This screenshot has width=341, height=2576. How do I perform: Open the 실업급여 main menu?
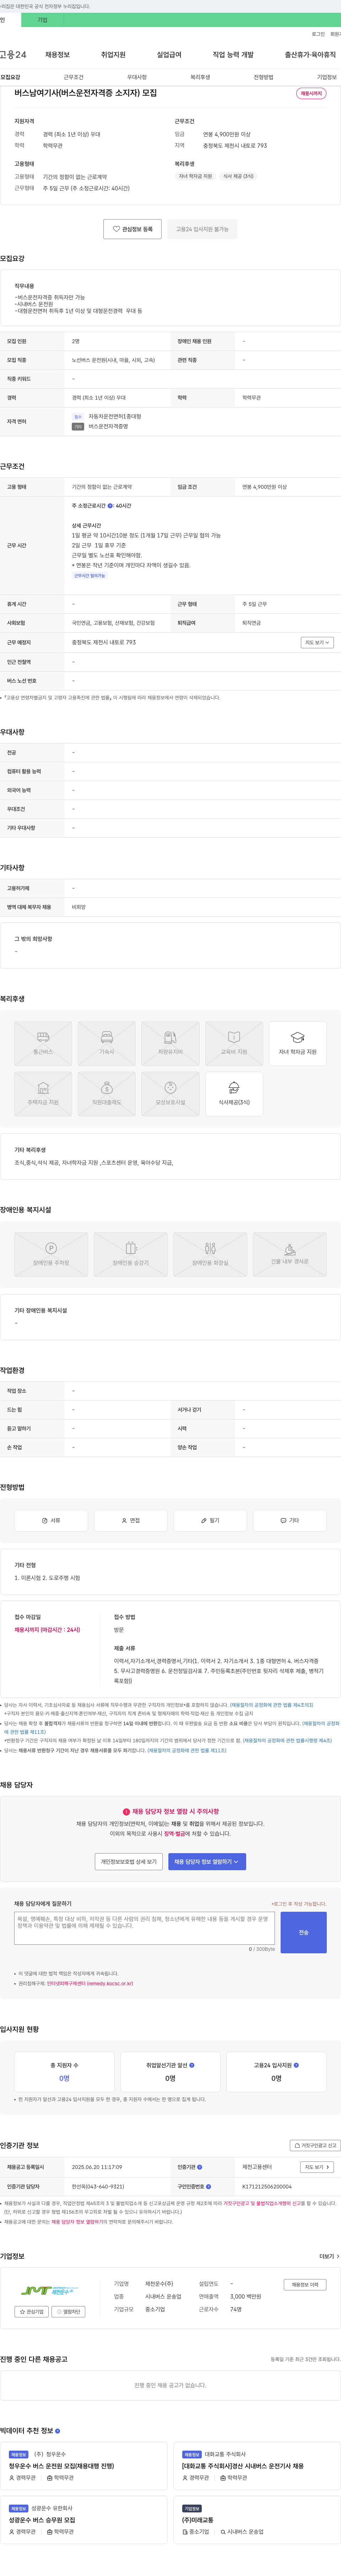(x=169, y=55)
